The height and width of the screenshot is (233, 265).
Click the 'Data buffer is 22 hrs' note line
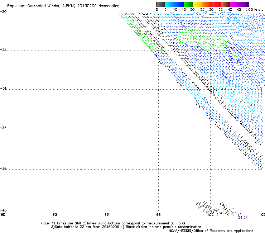click(x=126, y=227)
